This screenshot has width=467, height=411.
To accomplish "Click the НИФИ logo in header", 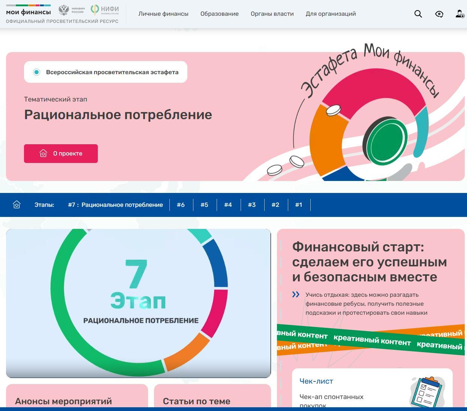I will point(105,10).
